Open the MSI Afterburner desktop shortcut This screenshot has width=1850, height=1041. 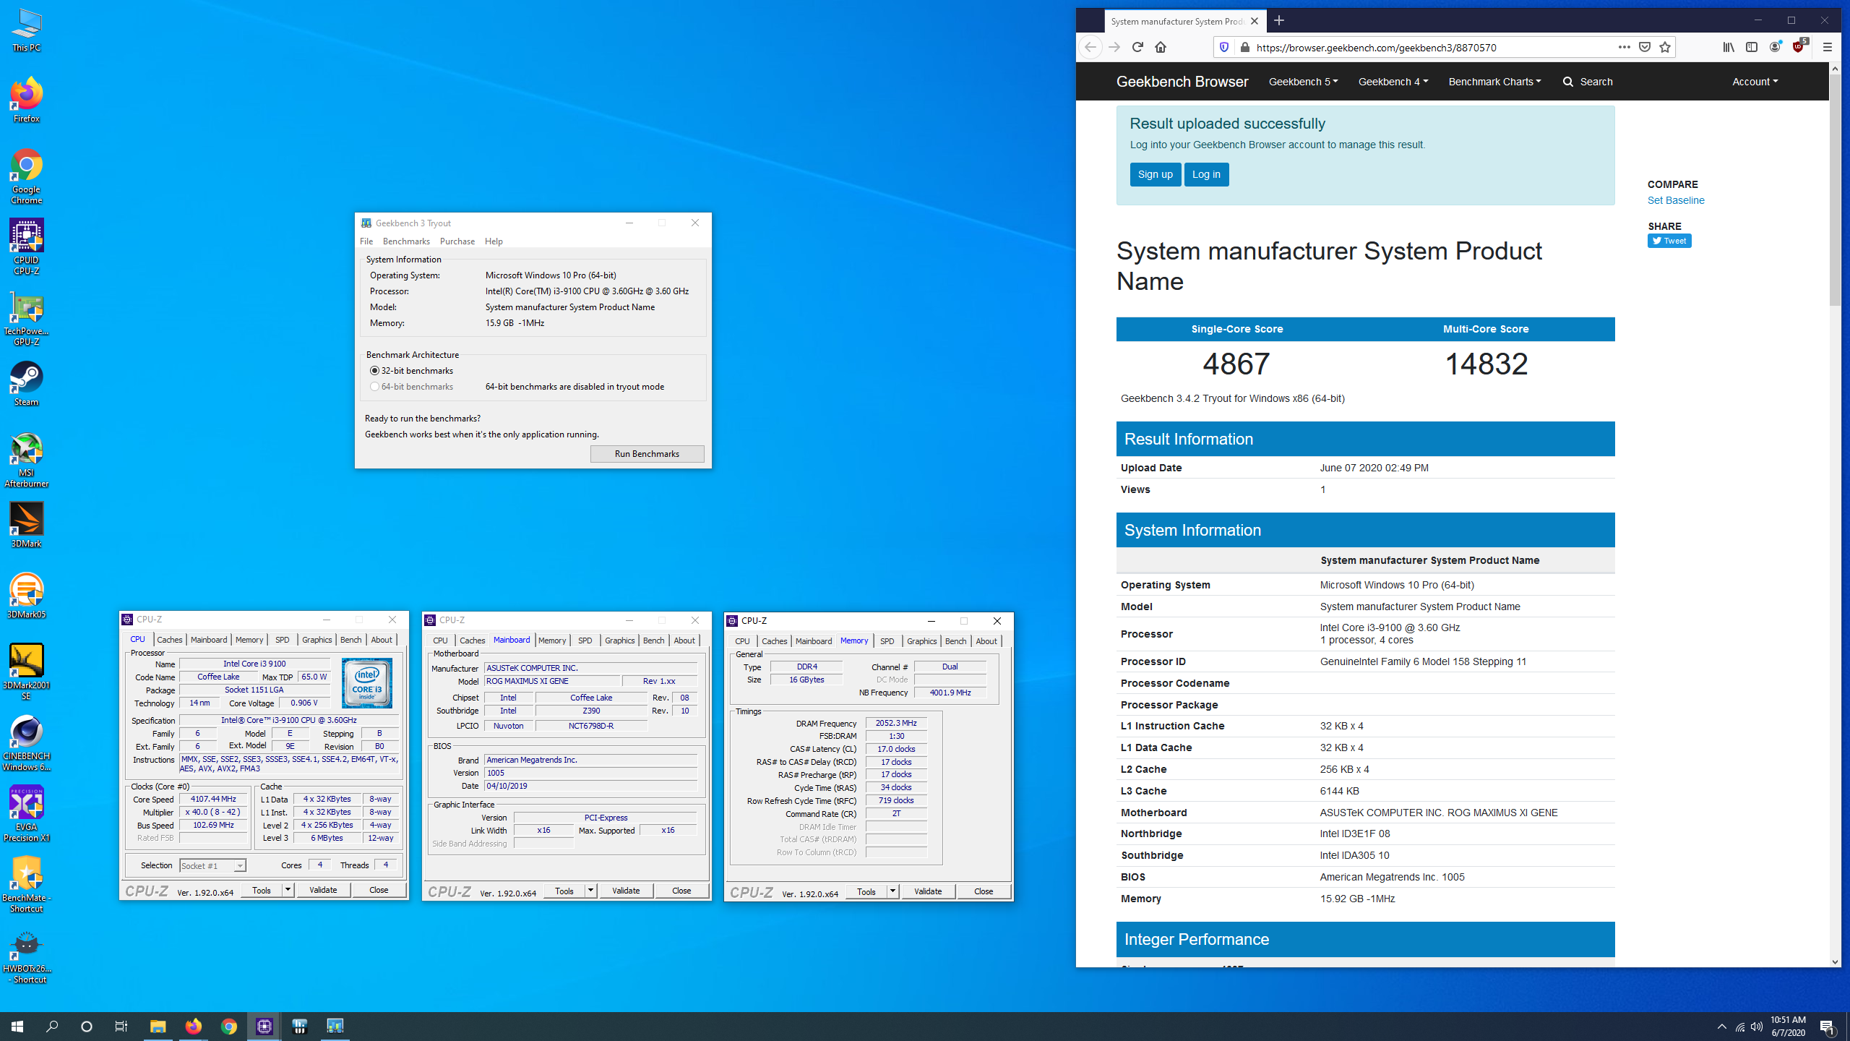click(x=27, y=460)
